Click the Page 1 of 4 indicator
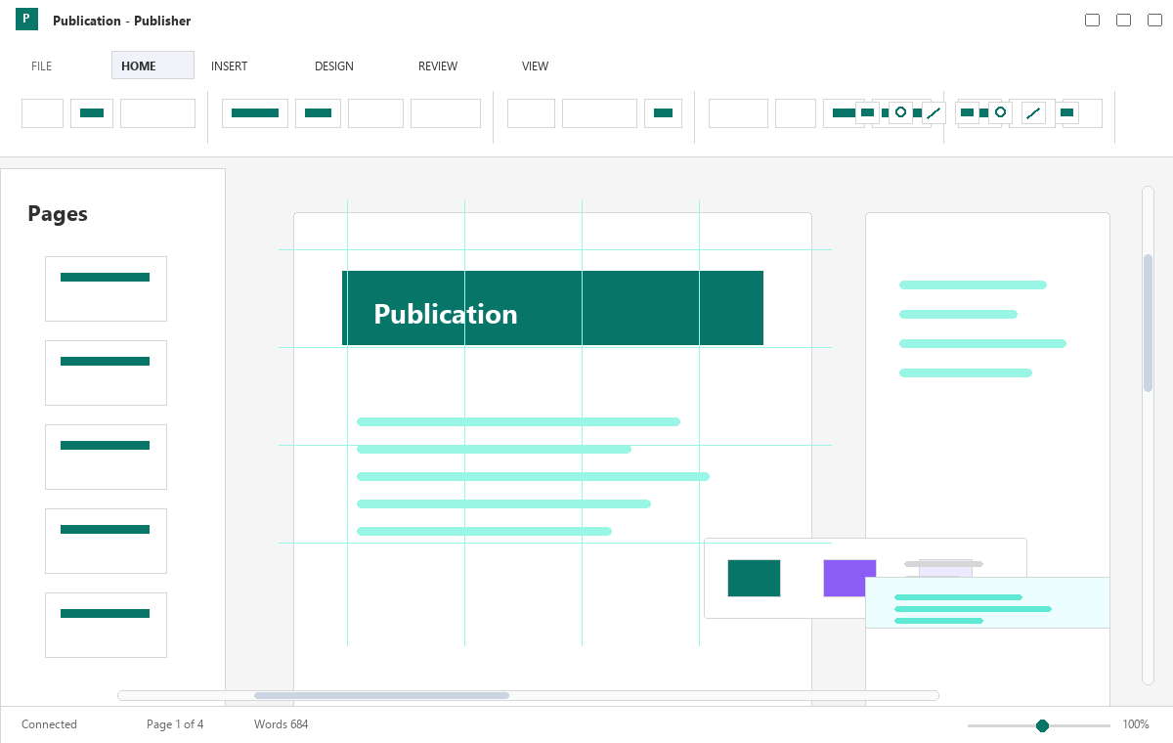This screenshot has height=743, width=1173. [175, 724]
